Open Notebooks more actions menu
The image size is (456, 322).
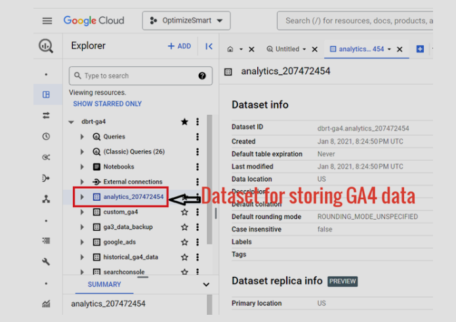tap(197, 167)
